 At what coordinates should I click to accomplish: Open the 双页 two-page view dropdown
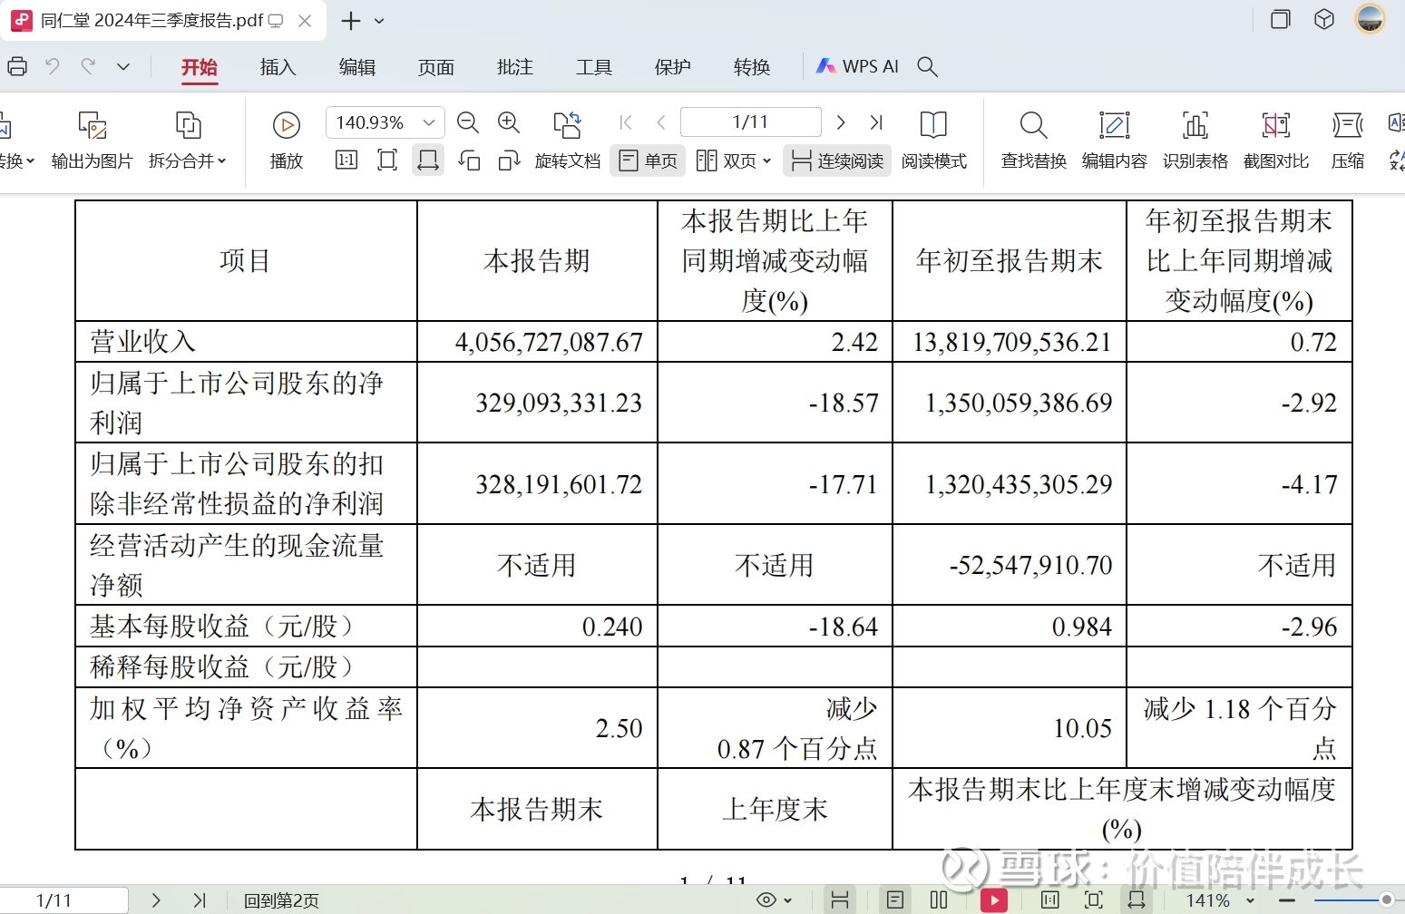coord(733,160)
